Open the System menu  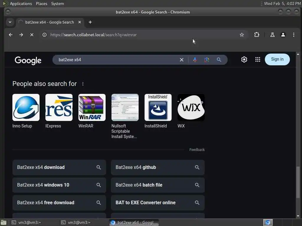(58, 4)
